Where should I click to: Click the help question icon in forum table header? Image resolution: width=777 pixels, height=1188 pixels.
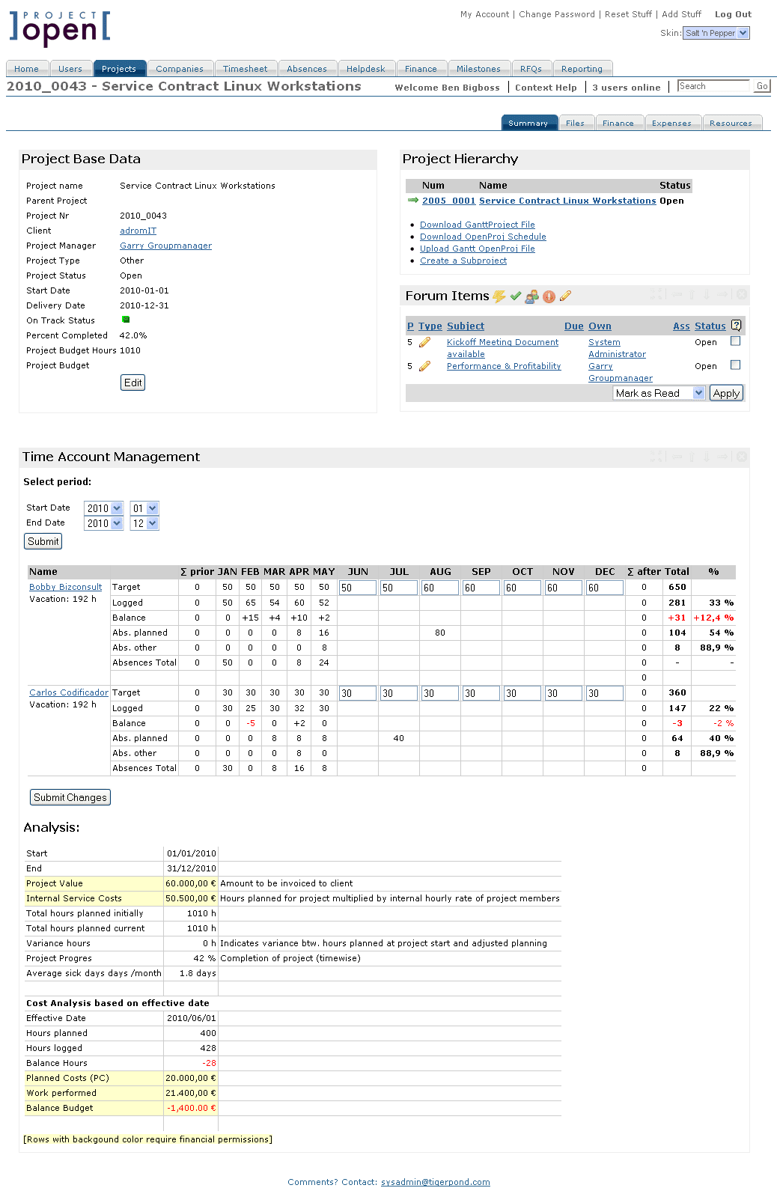(x=736, y=326)
